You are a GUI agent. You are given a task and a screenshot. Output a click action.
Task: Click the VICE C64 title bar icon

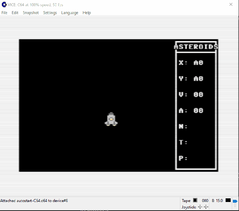[4, 5]
